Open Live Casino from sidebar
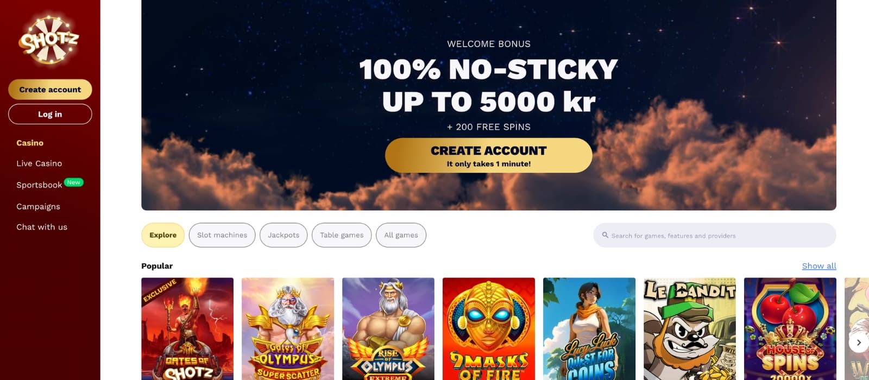Image resolution: width=869 pixels, height=380 pixels. pos(39,163)
